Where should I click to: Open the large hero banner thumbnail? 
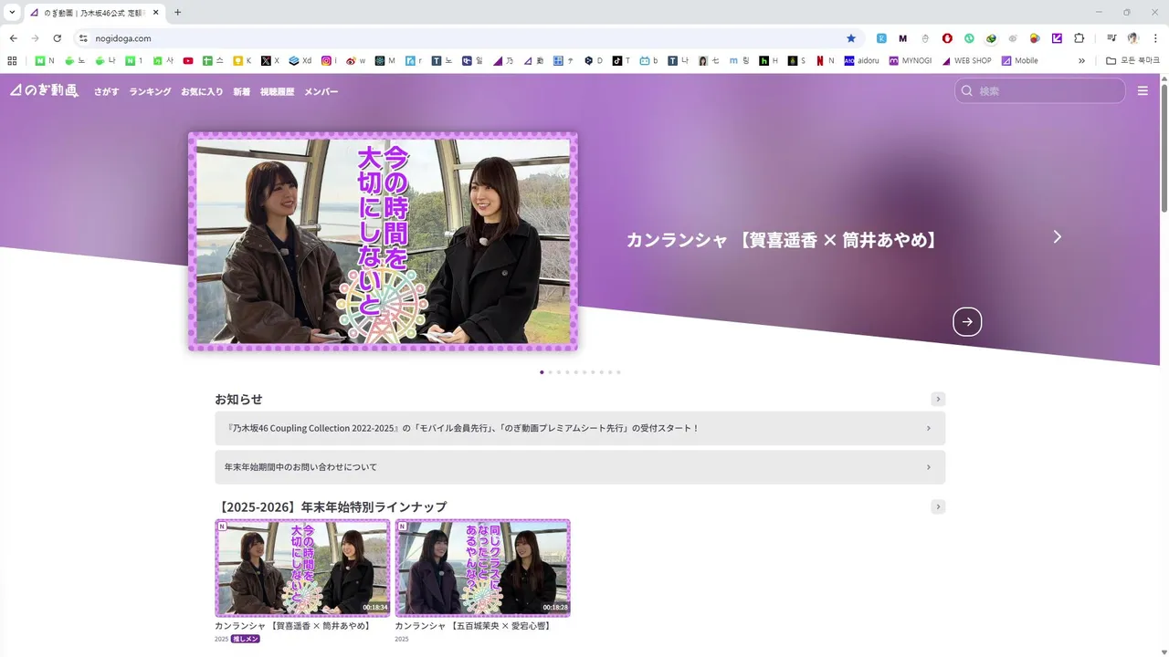pos(383,241)
